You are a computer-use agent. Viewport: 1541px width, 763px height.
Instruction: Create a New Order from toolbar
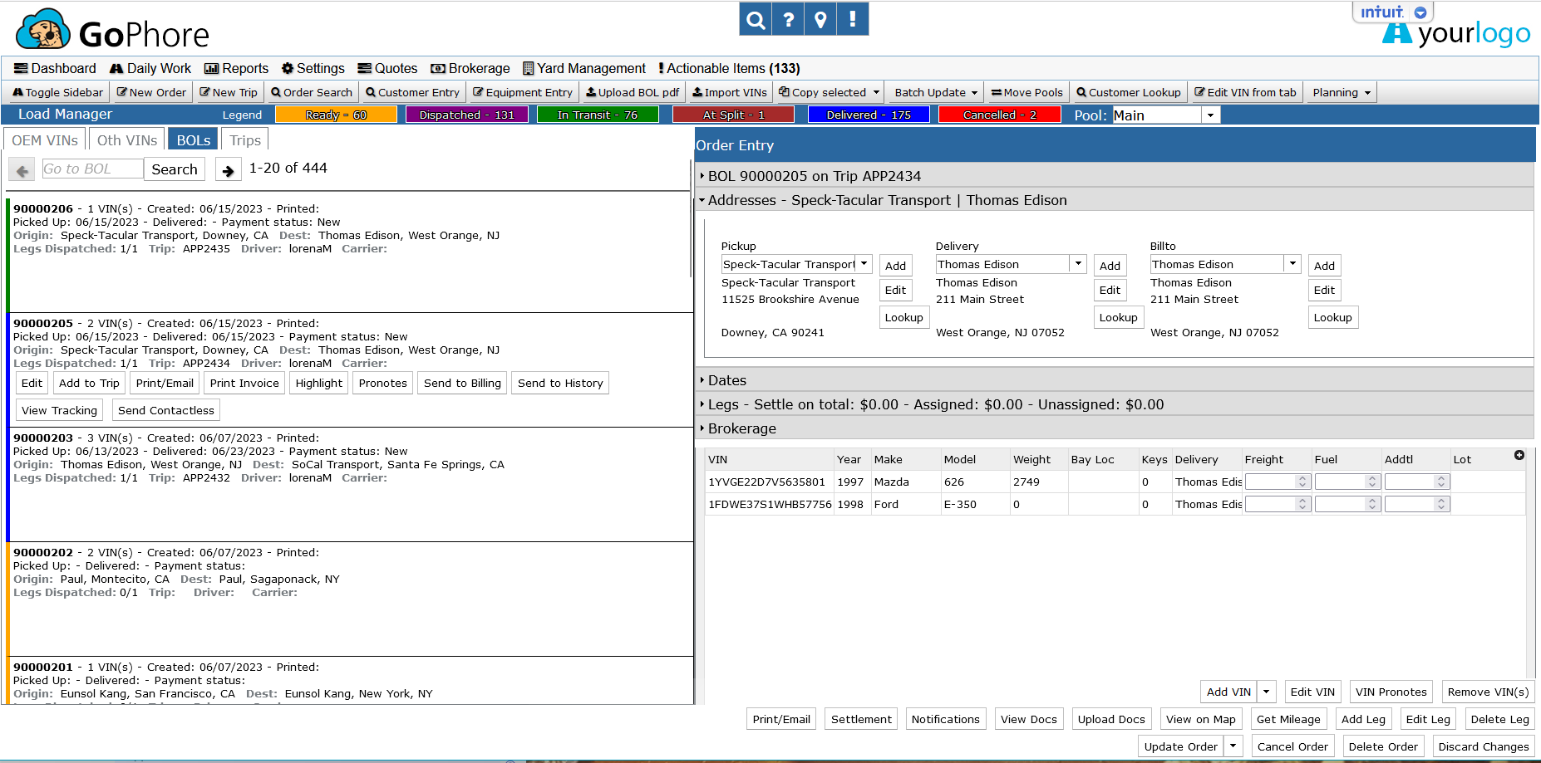click(x=151, y=92)
